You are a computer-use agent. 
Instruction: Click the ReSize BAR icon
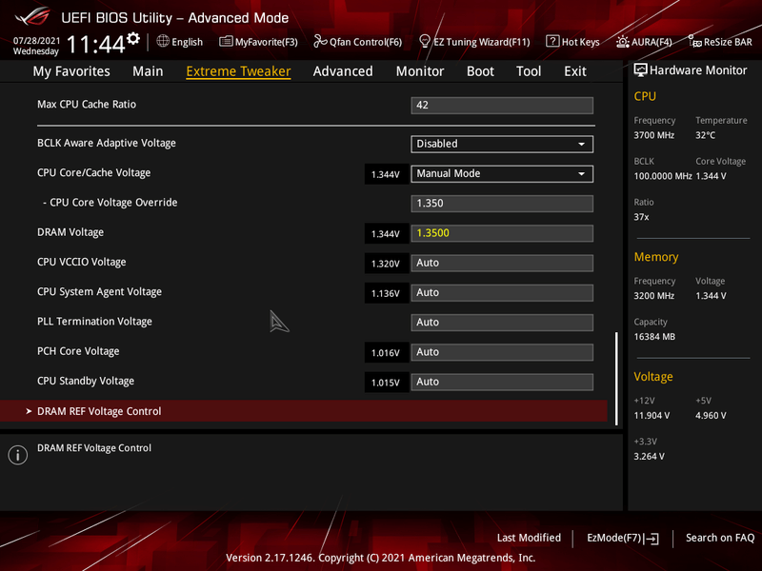pos(695,42)
